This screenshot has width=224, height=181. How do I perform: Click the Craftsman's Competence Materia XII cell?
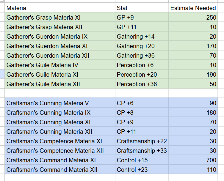coord(60,150)
